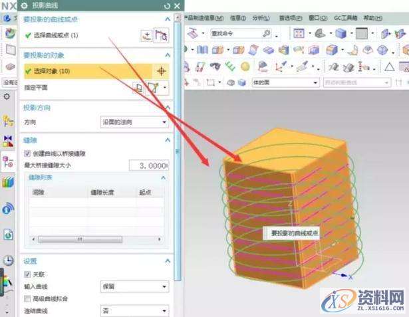Screen dimensions: 409x317
Task: Enable 高级曲线拟合 checkbox
Action: pyautogui.click(x=27, y=298)
